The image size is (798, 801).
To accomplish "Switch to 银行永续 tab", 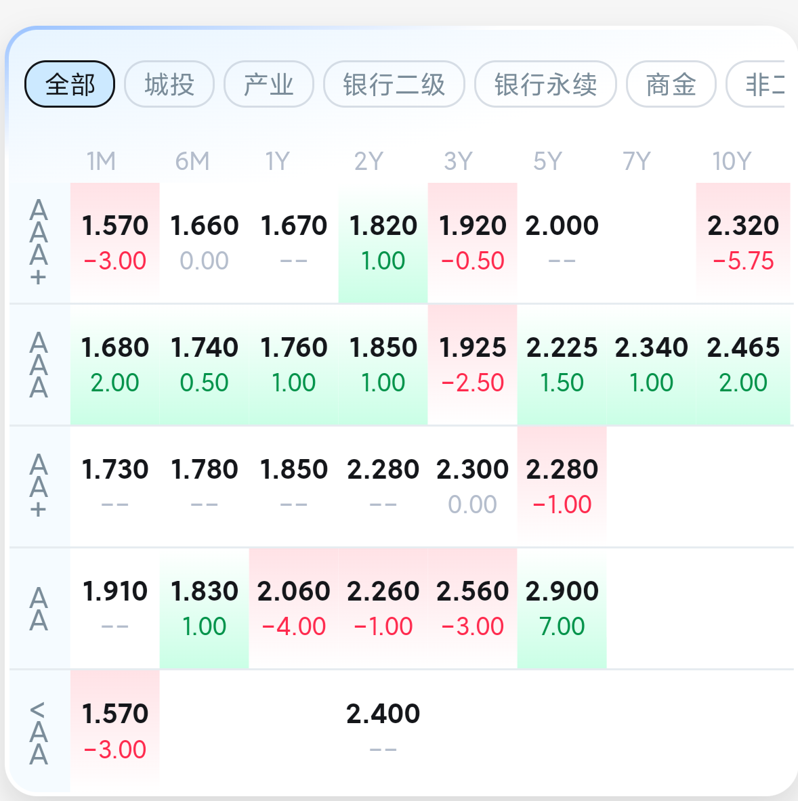I will point(545,85).
